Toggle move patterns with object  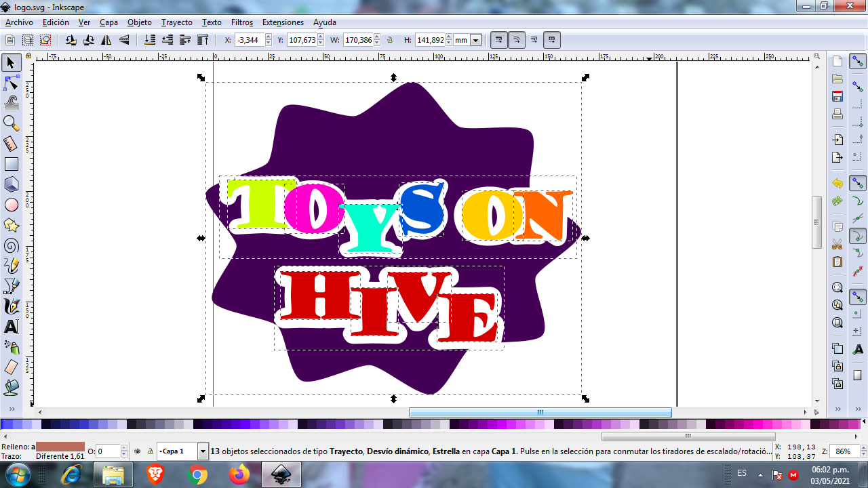551,40
